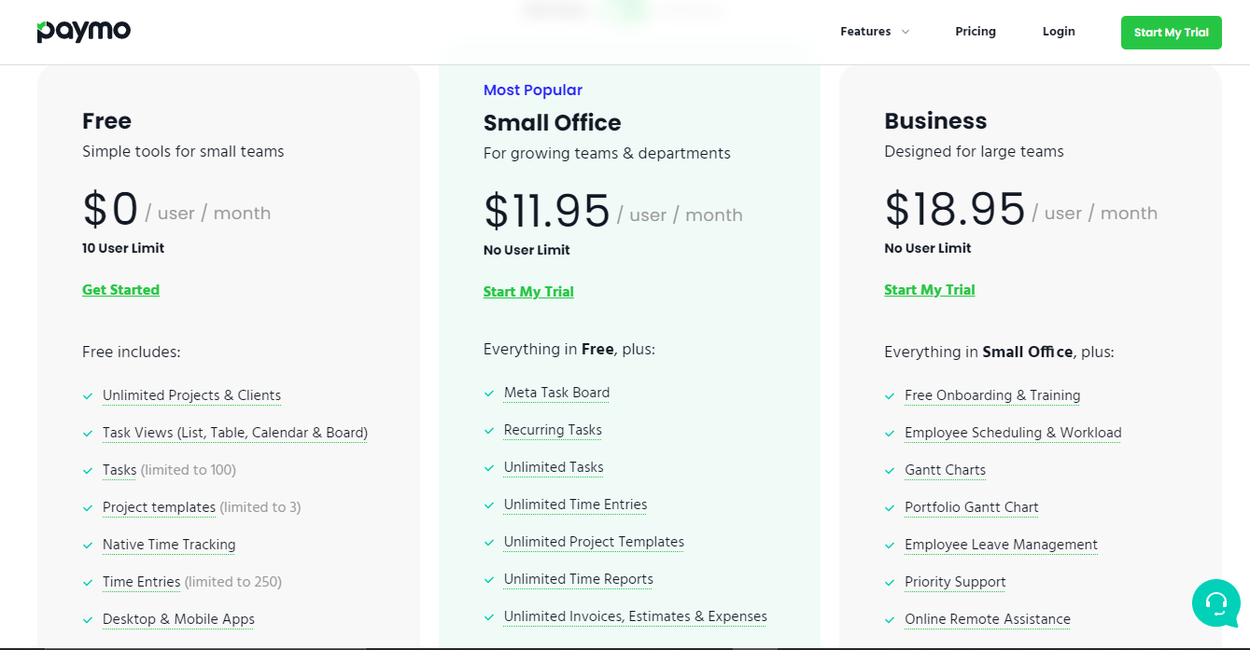
Task: Click the Paymo logo
Action: (84, 32)
